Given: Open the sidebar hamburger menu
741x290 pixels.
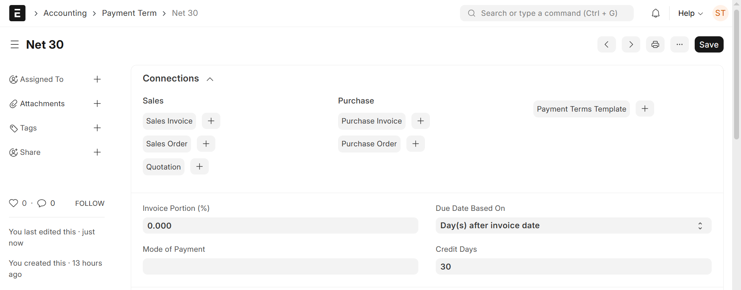Looking at the screenshot, I should pyautogui.click(x=15, y=44).
